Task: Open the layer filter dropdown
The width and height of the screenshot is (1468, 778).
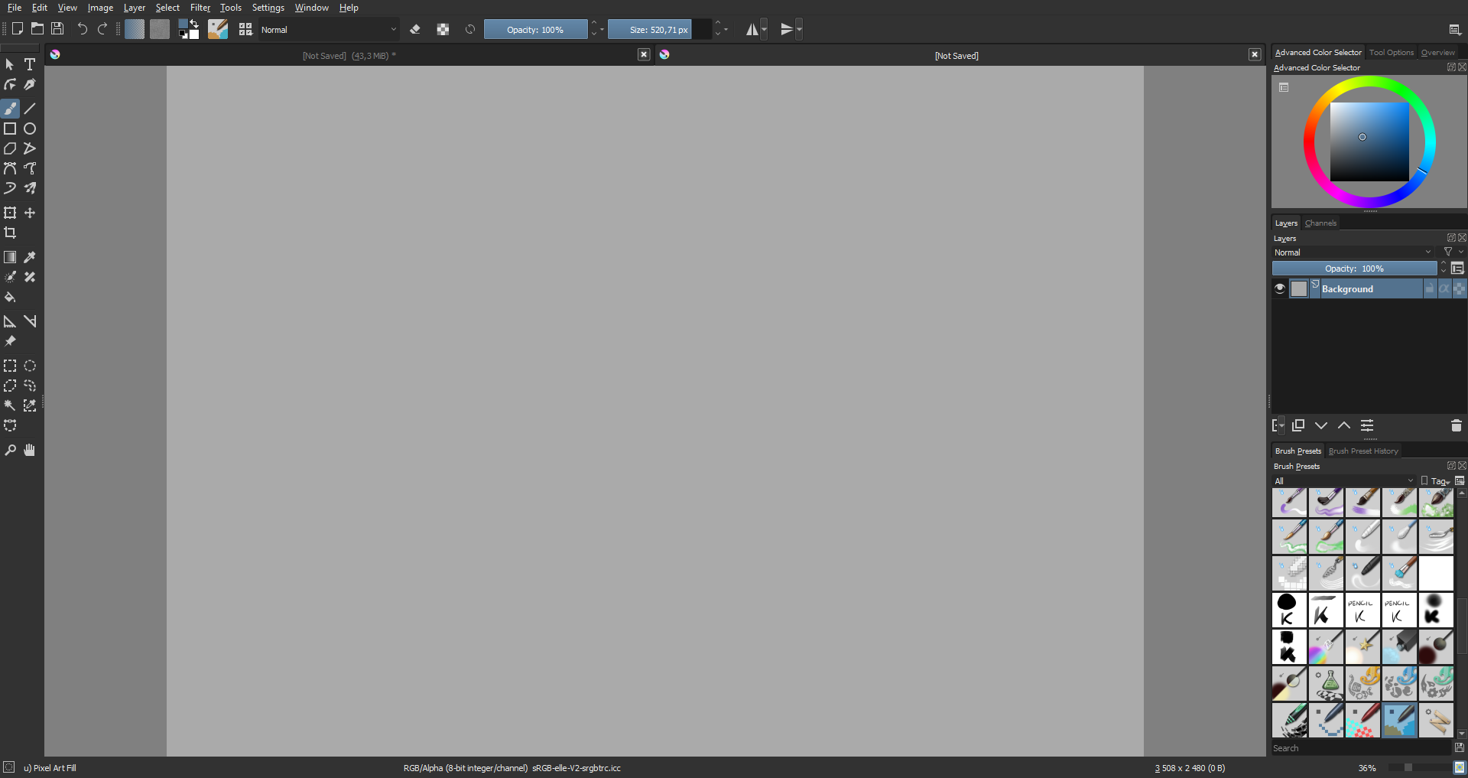Action: [x=1453, y=252]
